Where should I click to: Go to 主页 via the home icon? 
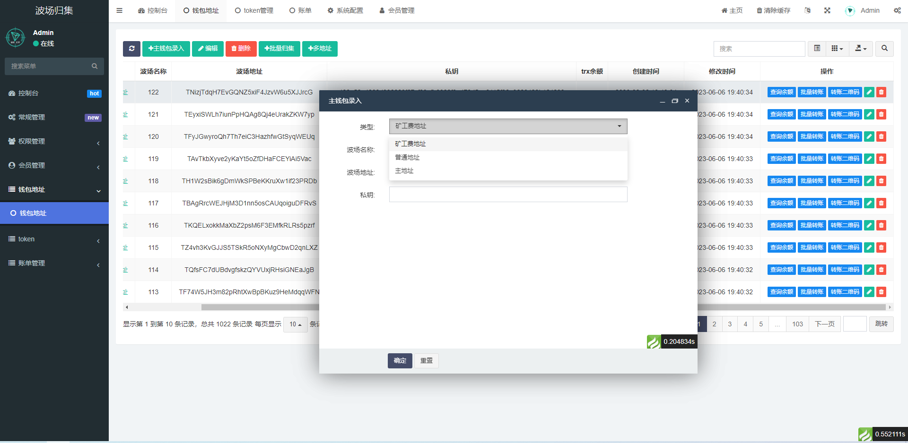coord(732,10)
